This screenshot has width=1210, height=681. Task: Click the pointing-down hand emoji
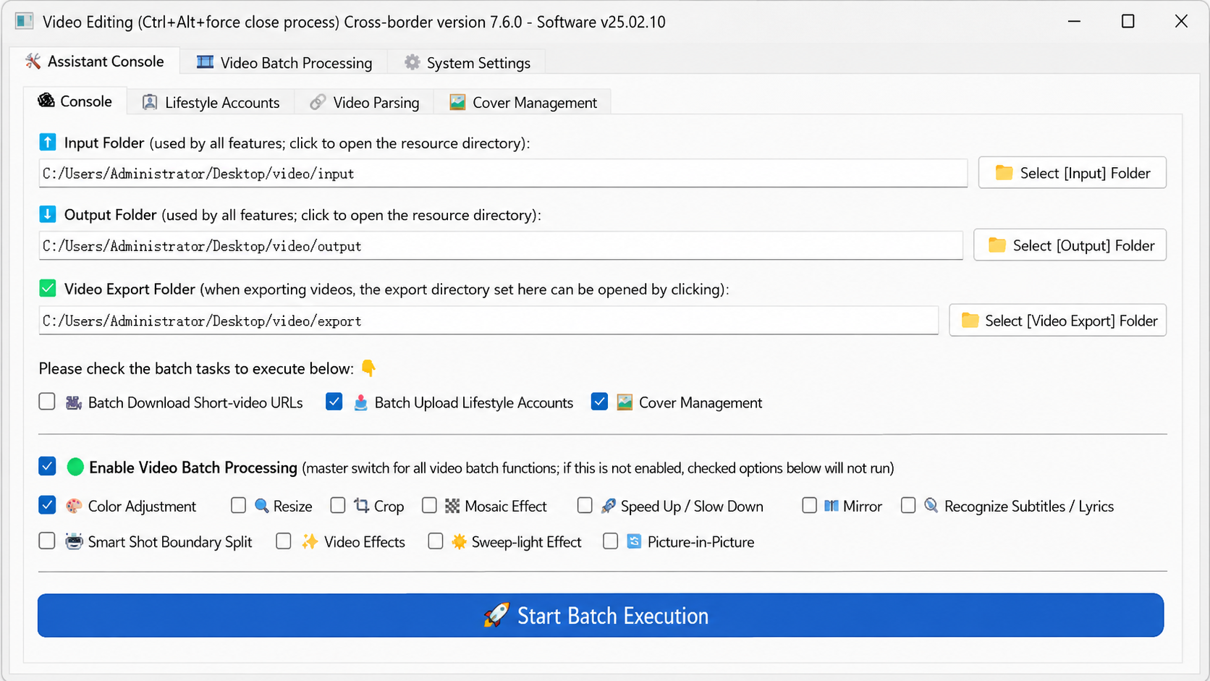coord(368,368)
